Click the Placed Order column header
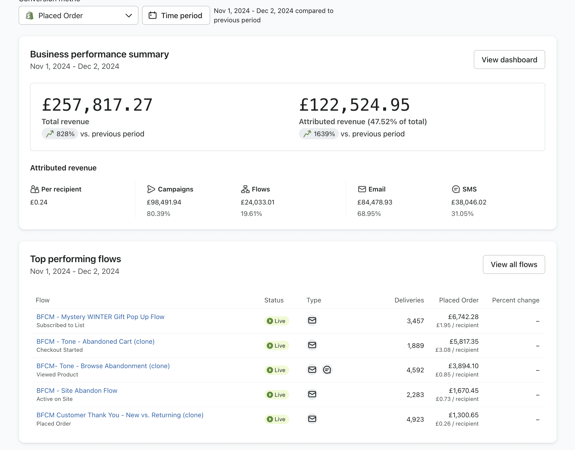 coord(459,300)
